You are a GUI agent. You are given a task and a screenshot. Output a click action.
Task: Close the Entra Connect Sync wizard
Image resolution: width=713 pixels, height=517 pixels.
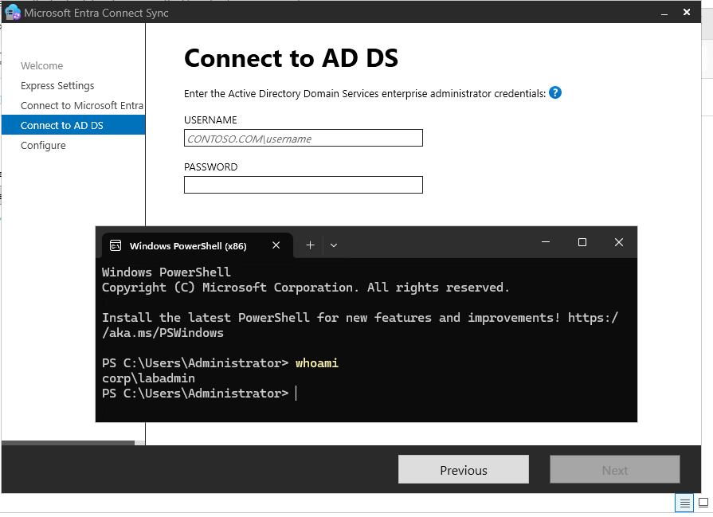(687, 12)
